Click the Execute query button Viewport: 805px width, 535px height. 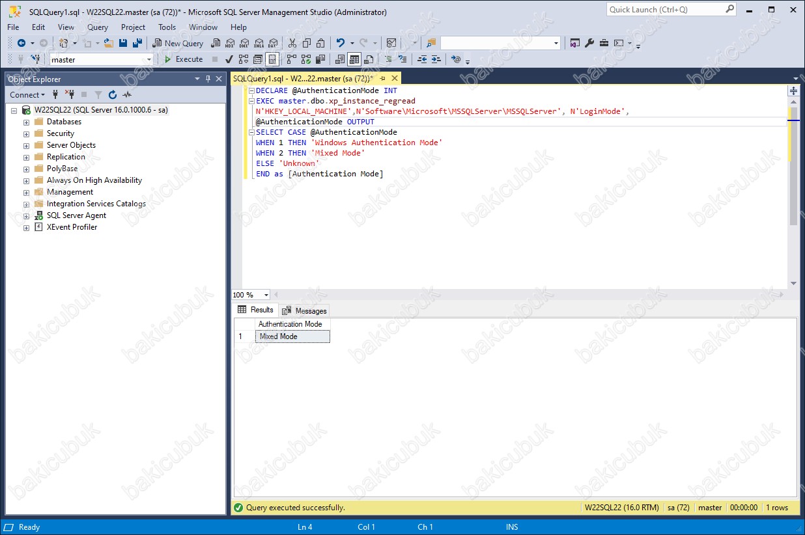[183, 59]
